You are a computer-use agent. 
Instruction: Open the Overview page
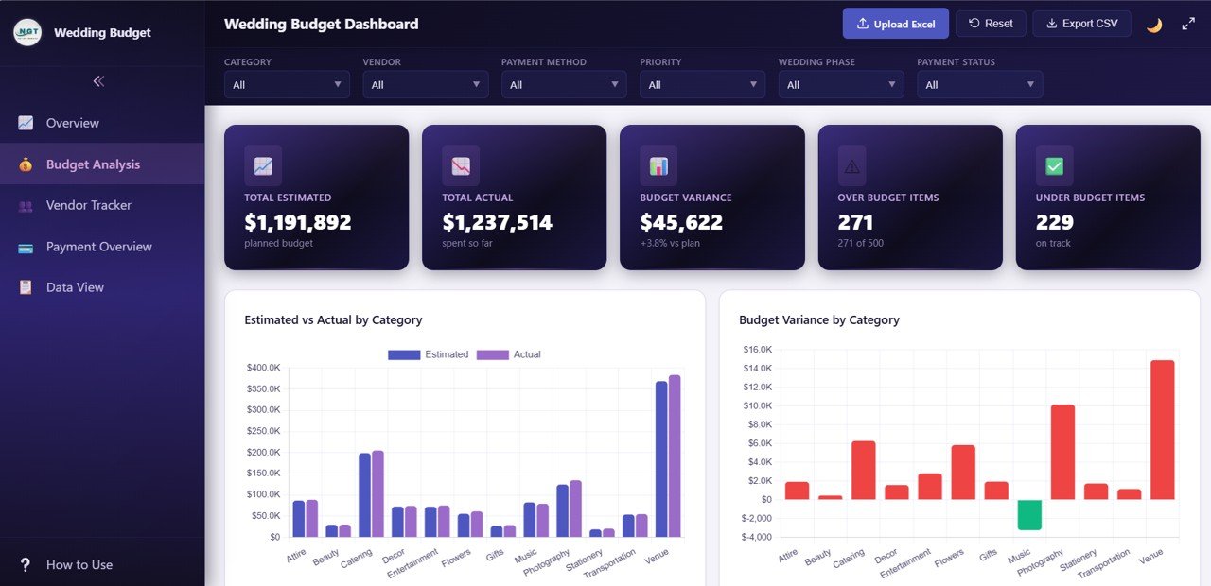click(73, 123)
